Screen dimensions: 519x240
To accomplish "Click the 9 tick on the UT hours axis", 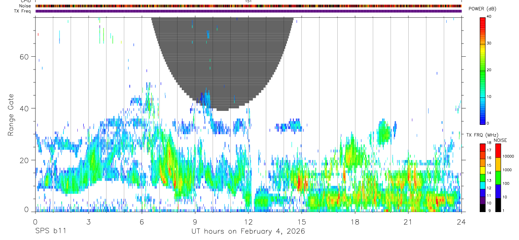I will click(195, 222).
